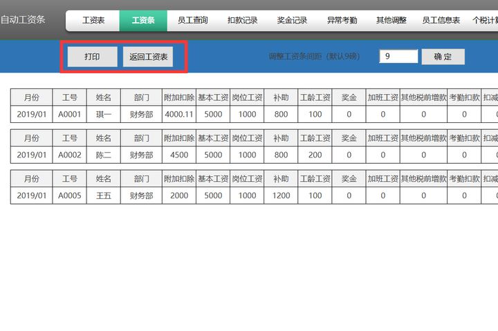The image size is (498, 331).
Task: Open the 员工信息表 tab
Action: (441, 21)
